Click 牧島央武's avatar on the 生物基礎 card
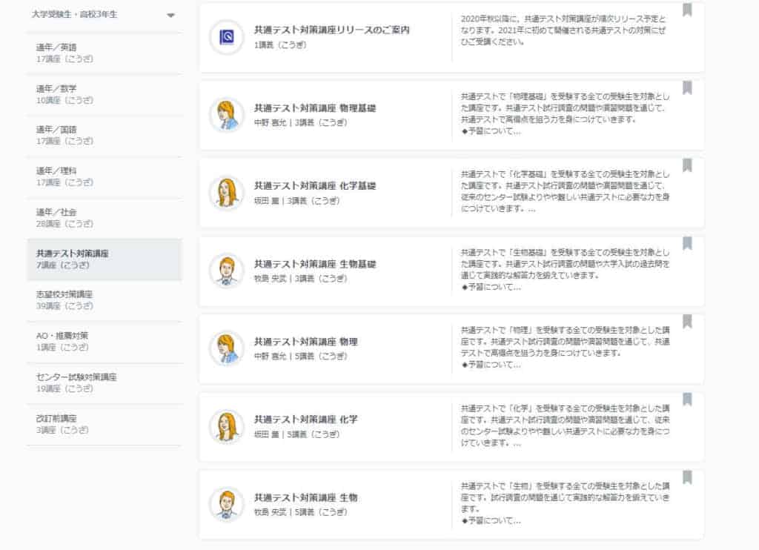 (226, 271)
